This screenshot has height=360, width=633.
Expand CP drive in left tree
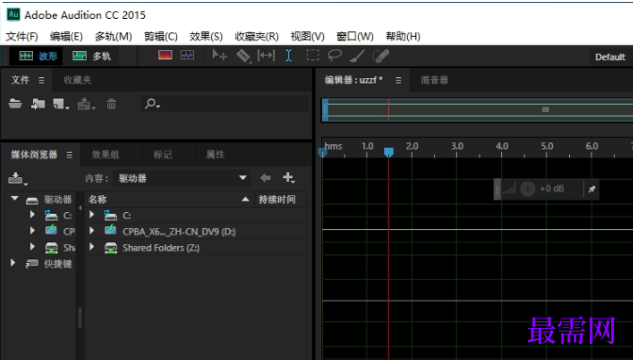pos(32,231)
